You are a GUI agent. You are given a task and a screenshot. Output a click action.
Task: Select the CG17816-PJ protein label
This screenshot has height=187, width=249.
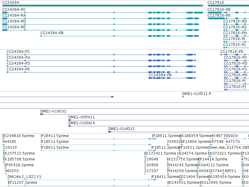(x=235, y=87)
